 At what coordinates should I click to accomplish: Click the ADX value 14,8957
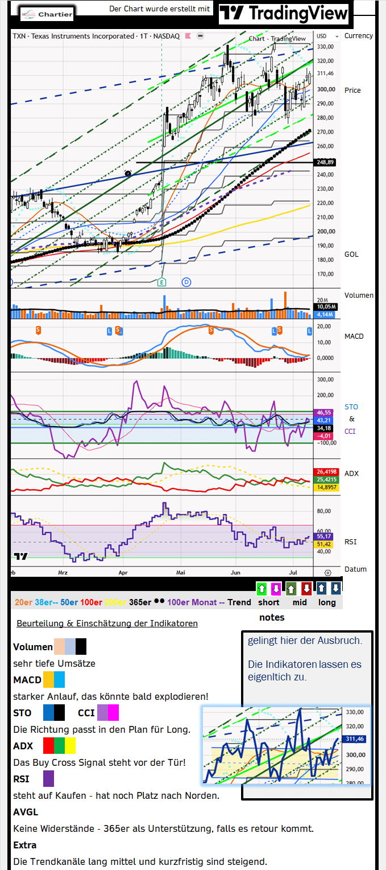pos(327,487)
